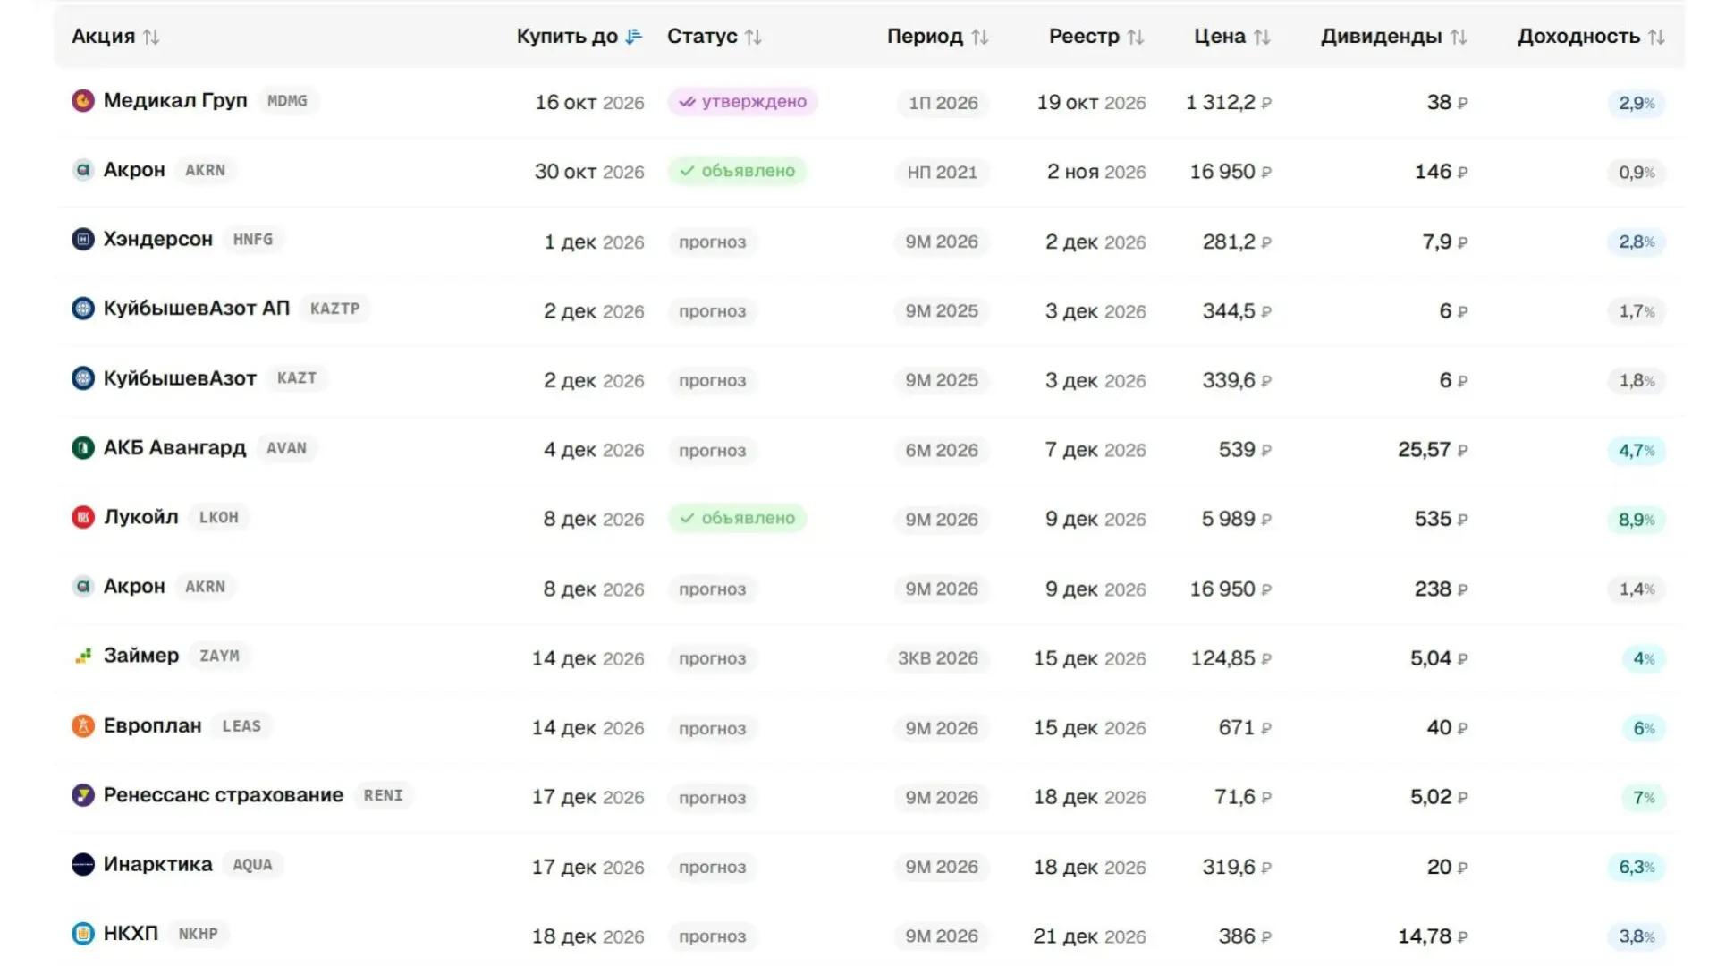This screenshot has height=966, width=1717.
Task: Click the 1П 2026 period badge
Action: (x=943, y=103)
